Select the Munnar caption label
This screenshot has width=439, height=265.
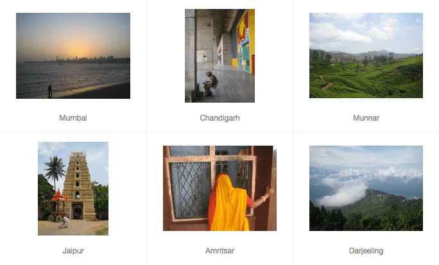click(x=366, y=118)
